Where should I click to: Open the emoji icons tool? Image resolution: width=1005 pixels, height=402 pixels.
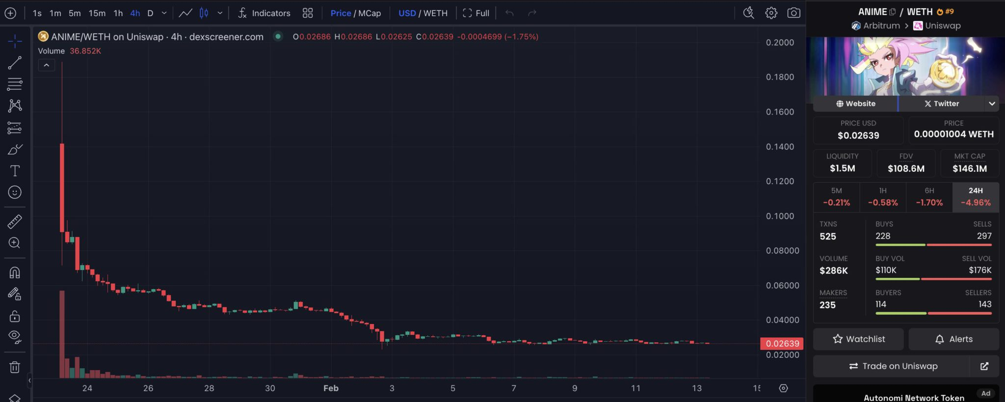15,192
